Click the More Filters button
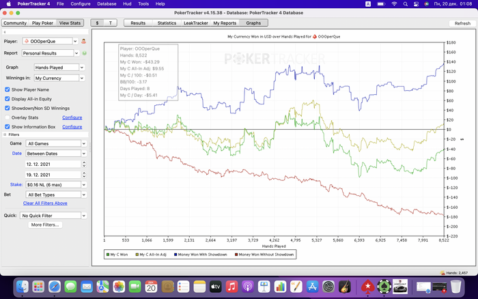Screen dimensions: 478x299 45,225
